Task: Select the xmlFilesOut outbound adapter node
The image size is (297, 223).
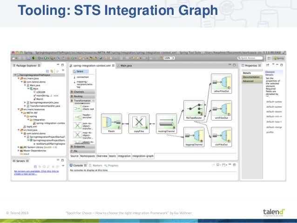Action: tap(222, 110)
